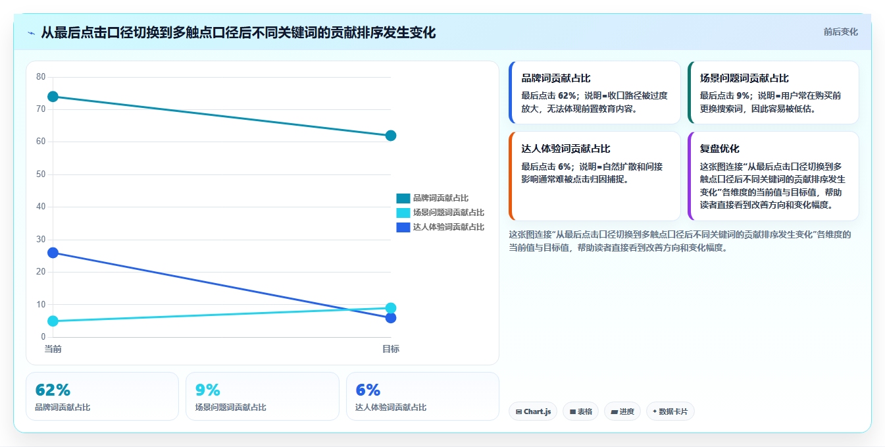Click the 场景问题词贡献占比 info card heading
885x447 pixels.
pos(744,78)
